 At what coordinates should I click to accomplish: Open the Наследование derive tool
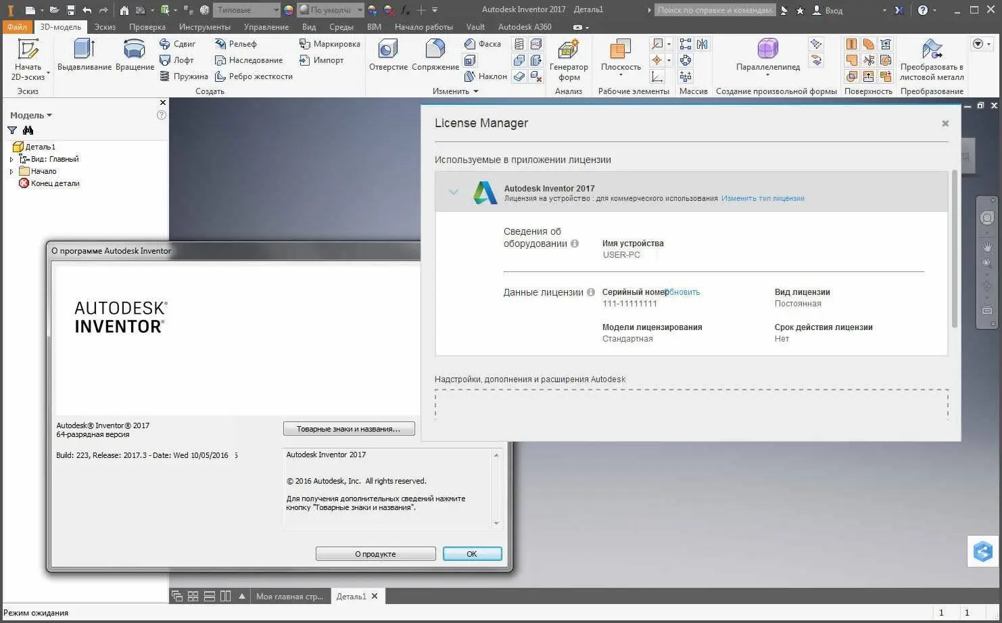tap(249, 60)
